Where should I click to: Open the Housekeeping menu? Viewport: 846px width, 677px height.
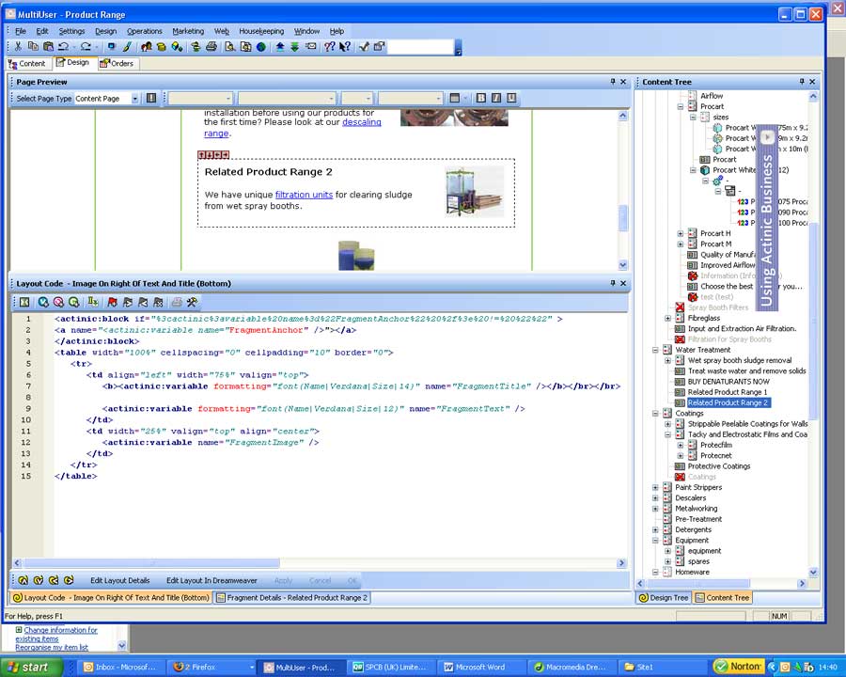261,31
